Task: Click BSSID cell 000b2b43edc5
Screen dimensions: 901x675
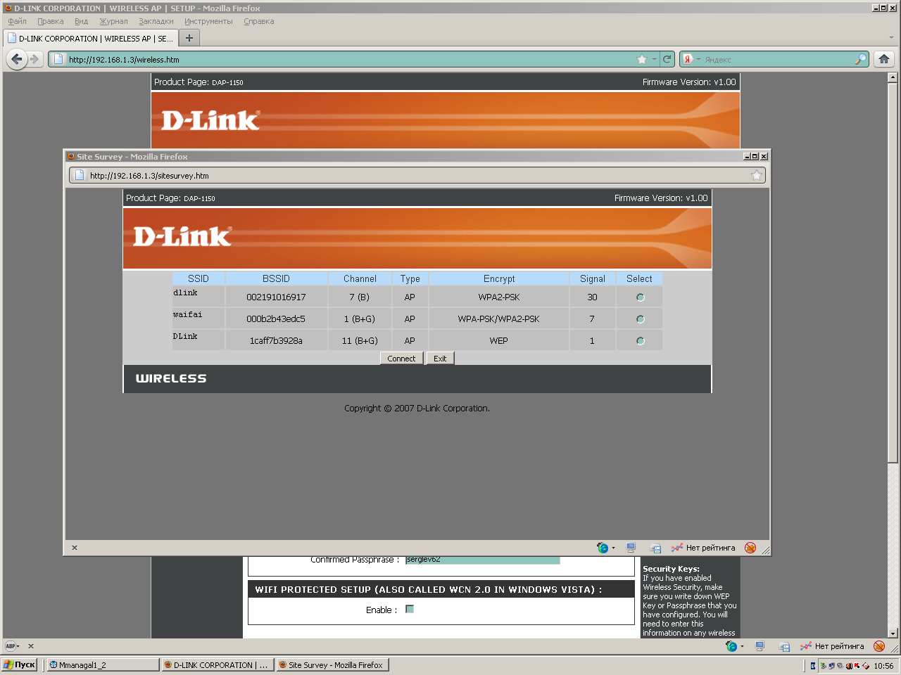Action: pyautogui.click(x=276, y=319)
